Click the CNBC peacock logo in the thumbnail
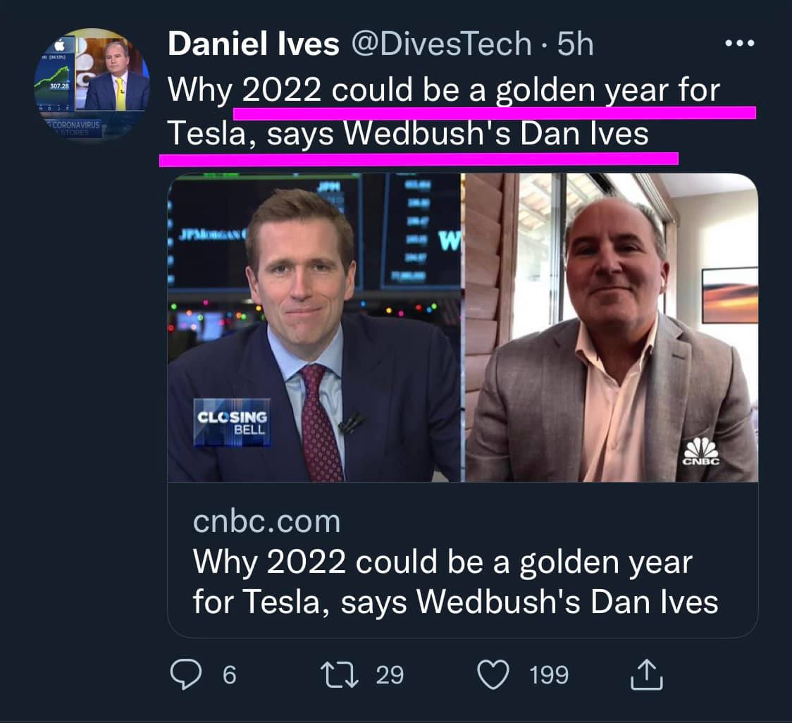 coord(700,451)
